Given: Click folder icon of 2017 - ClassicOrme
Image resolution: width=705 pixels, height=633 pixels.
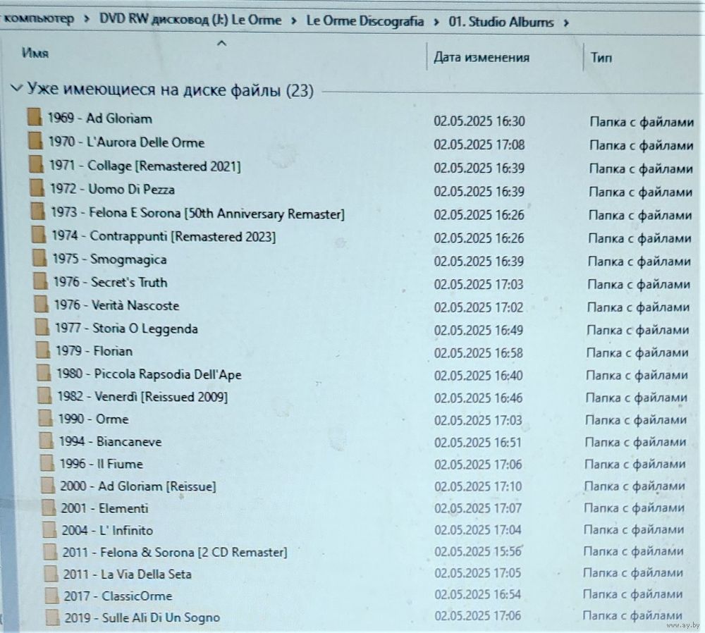Looking at the screenshot, I should (x=52, y=595).
